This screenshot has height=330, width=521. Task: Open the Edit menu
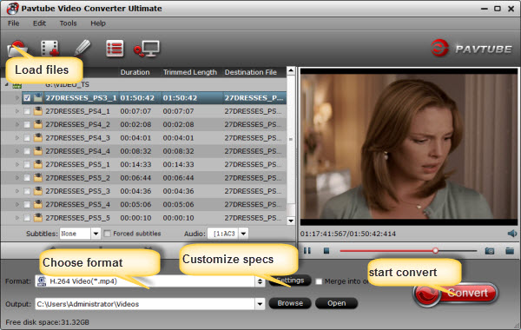coord(39,23)
